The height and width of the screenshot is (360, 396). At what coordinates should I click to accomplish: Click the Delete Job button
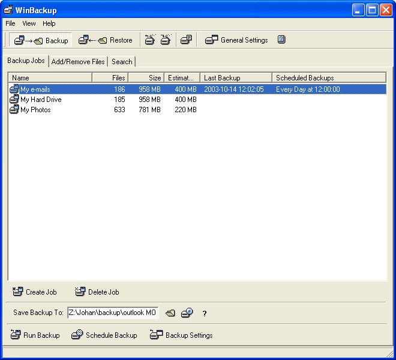[97, 292]
